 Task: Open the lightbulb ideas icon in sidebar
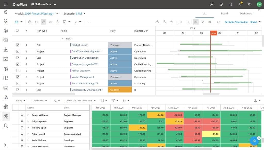point(6,21)
